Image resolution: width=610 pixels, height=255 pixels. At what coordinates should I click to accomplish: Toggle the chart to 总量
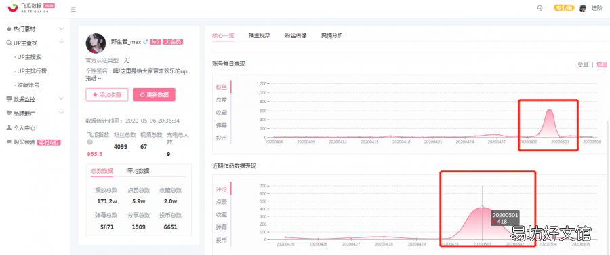coord(583,64)
